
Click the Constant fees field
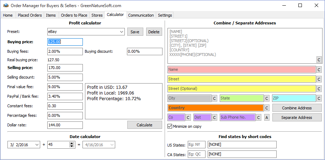[65, 106]
